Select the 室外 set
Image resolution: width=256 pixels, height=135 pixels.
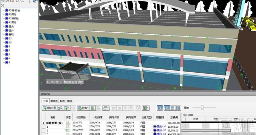[11, 31]
